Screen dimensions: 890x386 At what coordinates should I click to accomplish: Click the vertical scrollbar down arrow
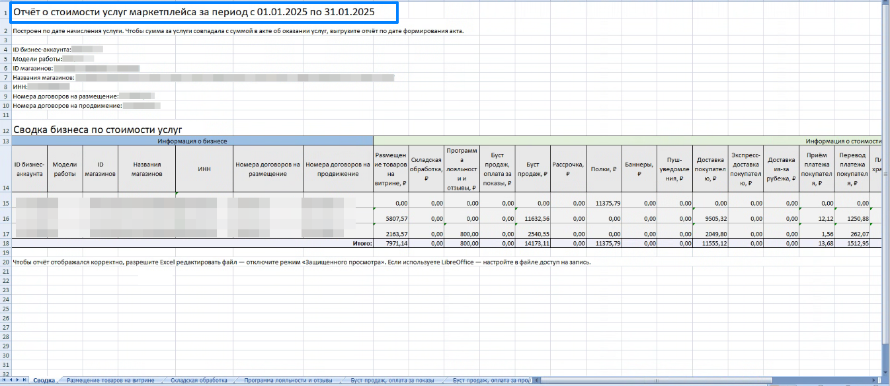coord(885,372)
